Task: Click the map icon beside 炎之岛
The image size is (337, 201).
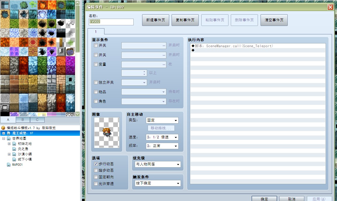Action: (14, 149)
